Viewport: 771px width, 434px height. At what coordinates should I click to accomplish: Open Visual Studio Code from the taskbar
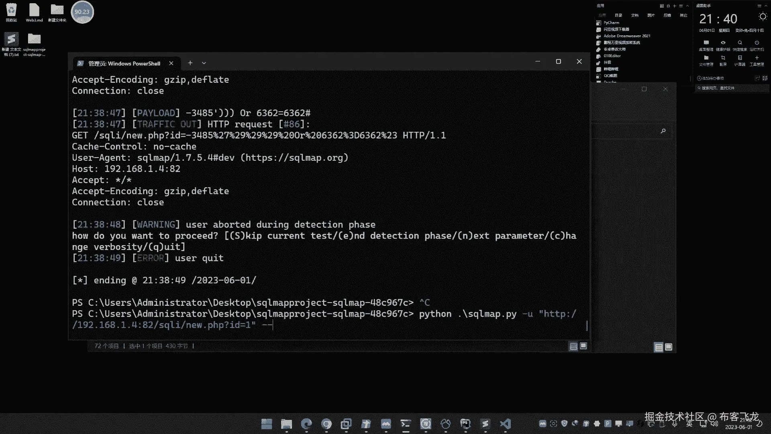(505, 424)
